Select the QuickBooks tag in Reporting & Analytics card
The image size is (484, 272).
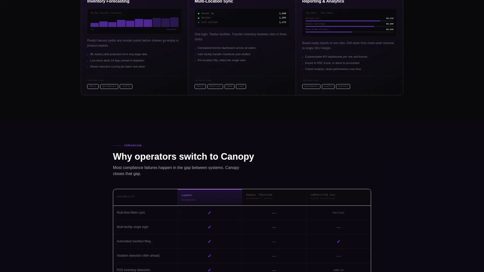(311, 86)
